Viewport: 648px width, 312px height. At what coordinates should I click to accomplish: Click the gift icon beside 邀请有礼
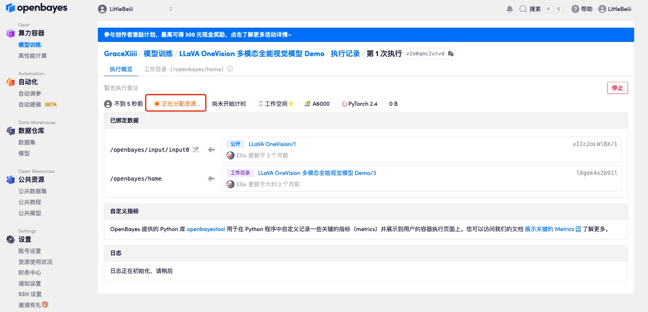tap(45, 305)
